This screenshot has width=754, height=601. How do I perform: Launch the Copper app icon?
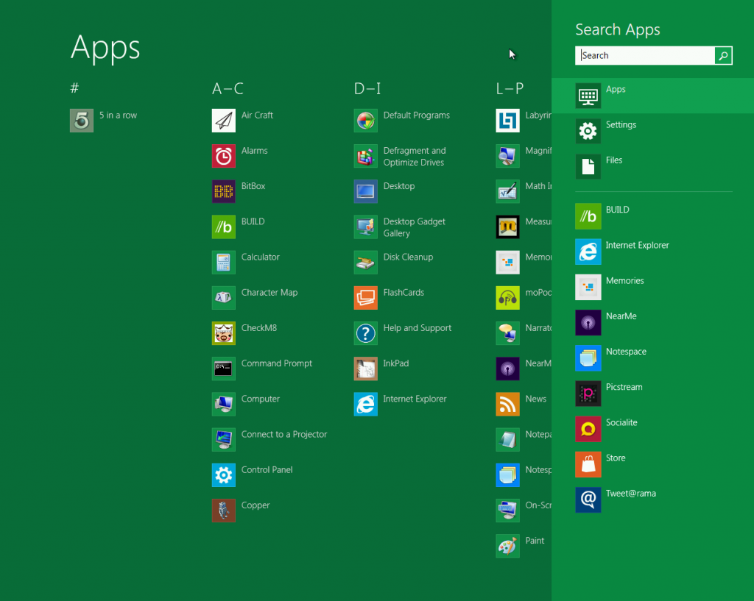(224, 511)
